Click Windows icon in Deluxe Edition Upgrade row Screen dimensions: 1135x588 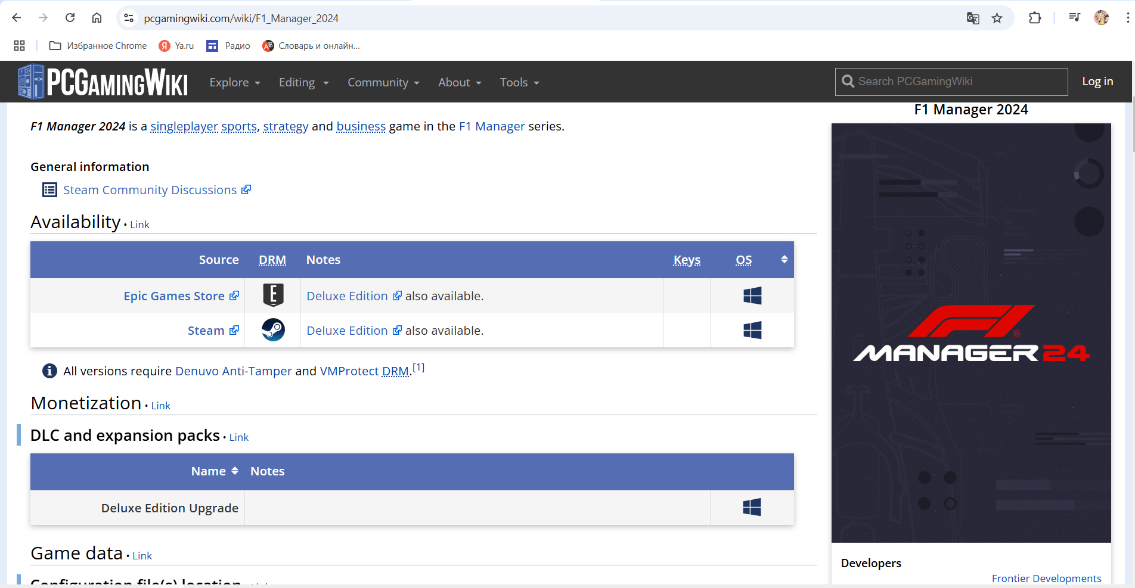(752, 508)
